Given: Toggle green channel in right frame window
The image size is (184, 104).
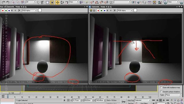Looking at the screenshot, I should point(101,10).
